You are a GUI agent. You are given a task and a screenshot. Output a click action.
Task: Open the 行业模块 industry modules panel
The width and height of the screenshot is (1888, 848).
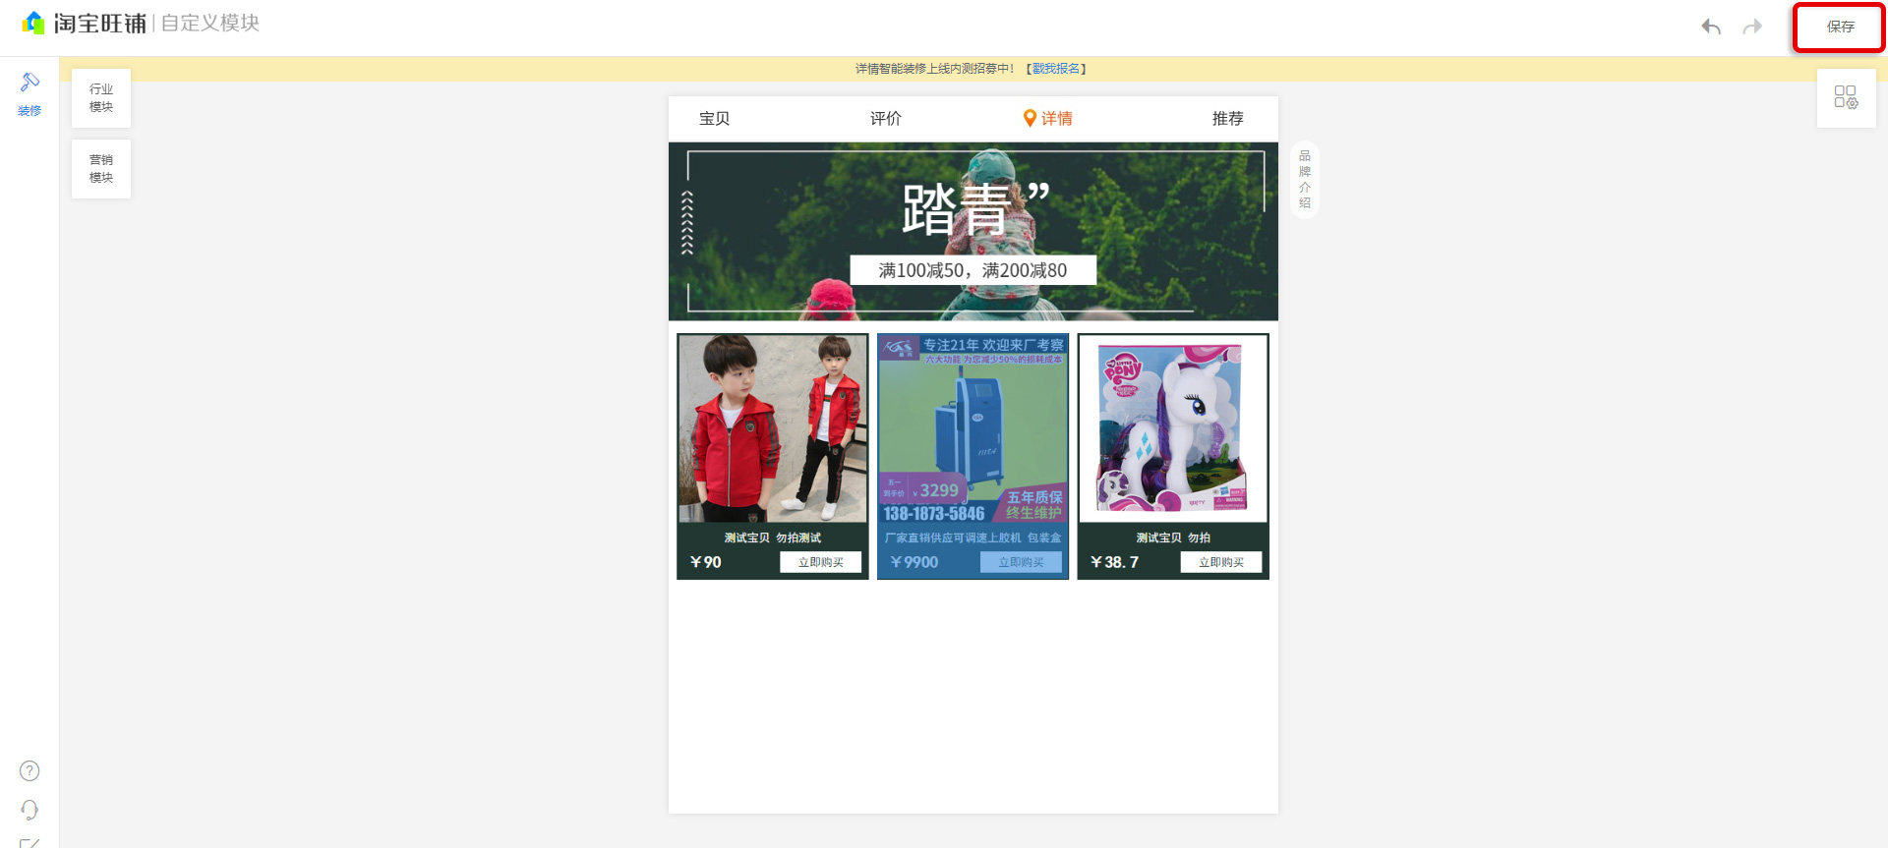pos(101,98)
